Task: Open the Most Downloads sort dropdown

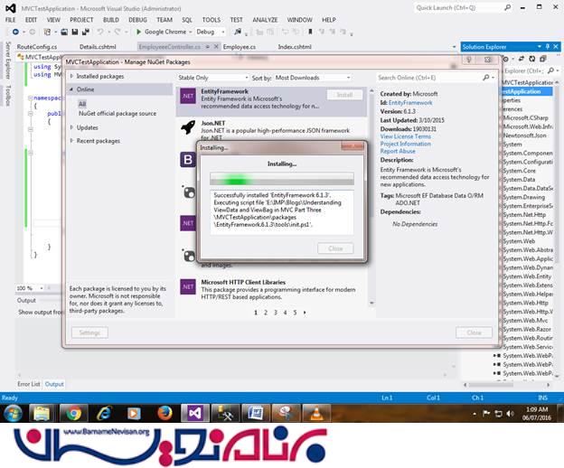Action: click(x=319, y=78)
